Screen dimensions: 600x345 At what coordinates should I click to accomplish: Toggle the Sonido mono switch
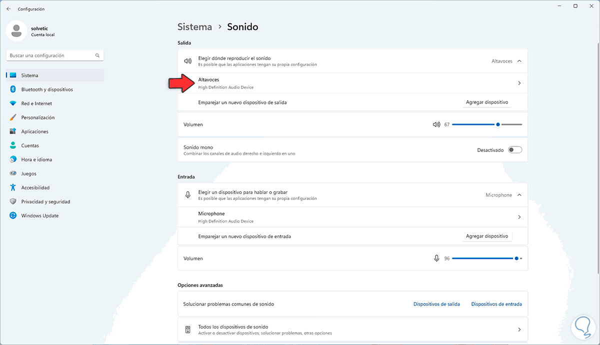click(514, 150)
